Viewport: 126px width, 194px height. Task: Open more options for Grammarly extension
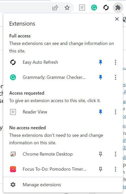point(116,77)
